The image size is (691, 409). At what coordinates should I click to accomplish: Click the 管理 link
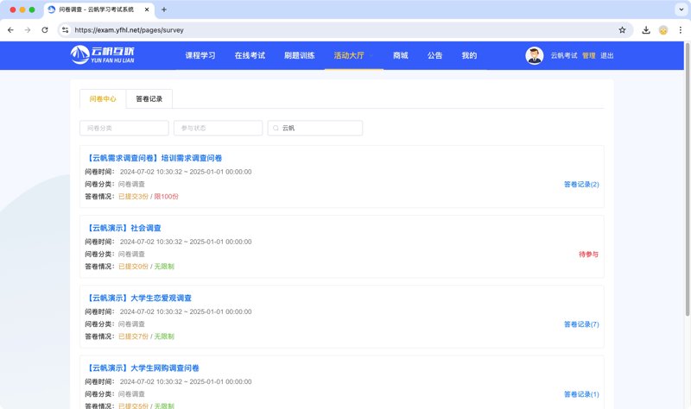coord(589,55)
